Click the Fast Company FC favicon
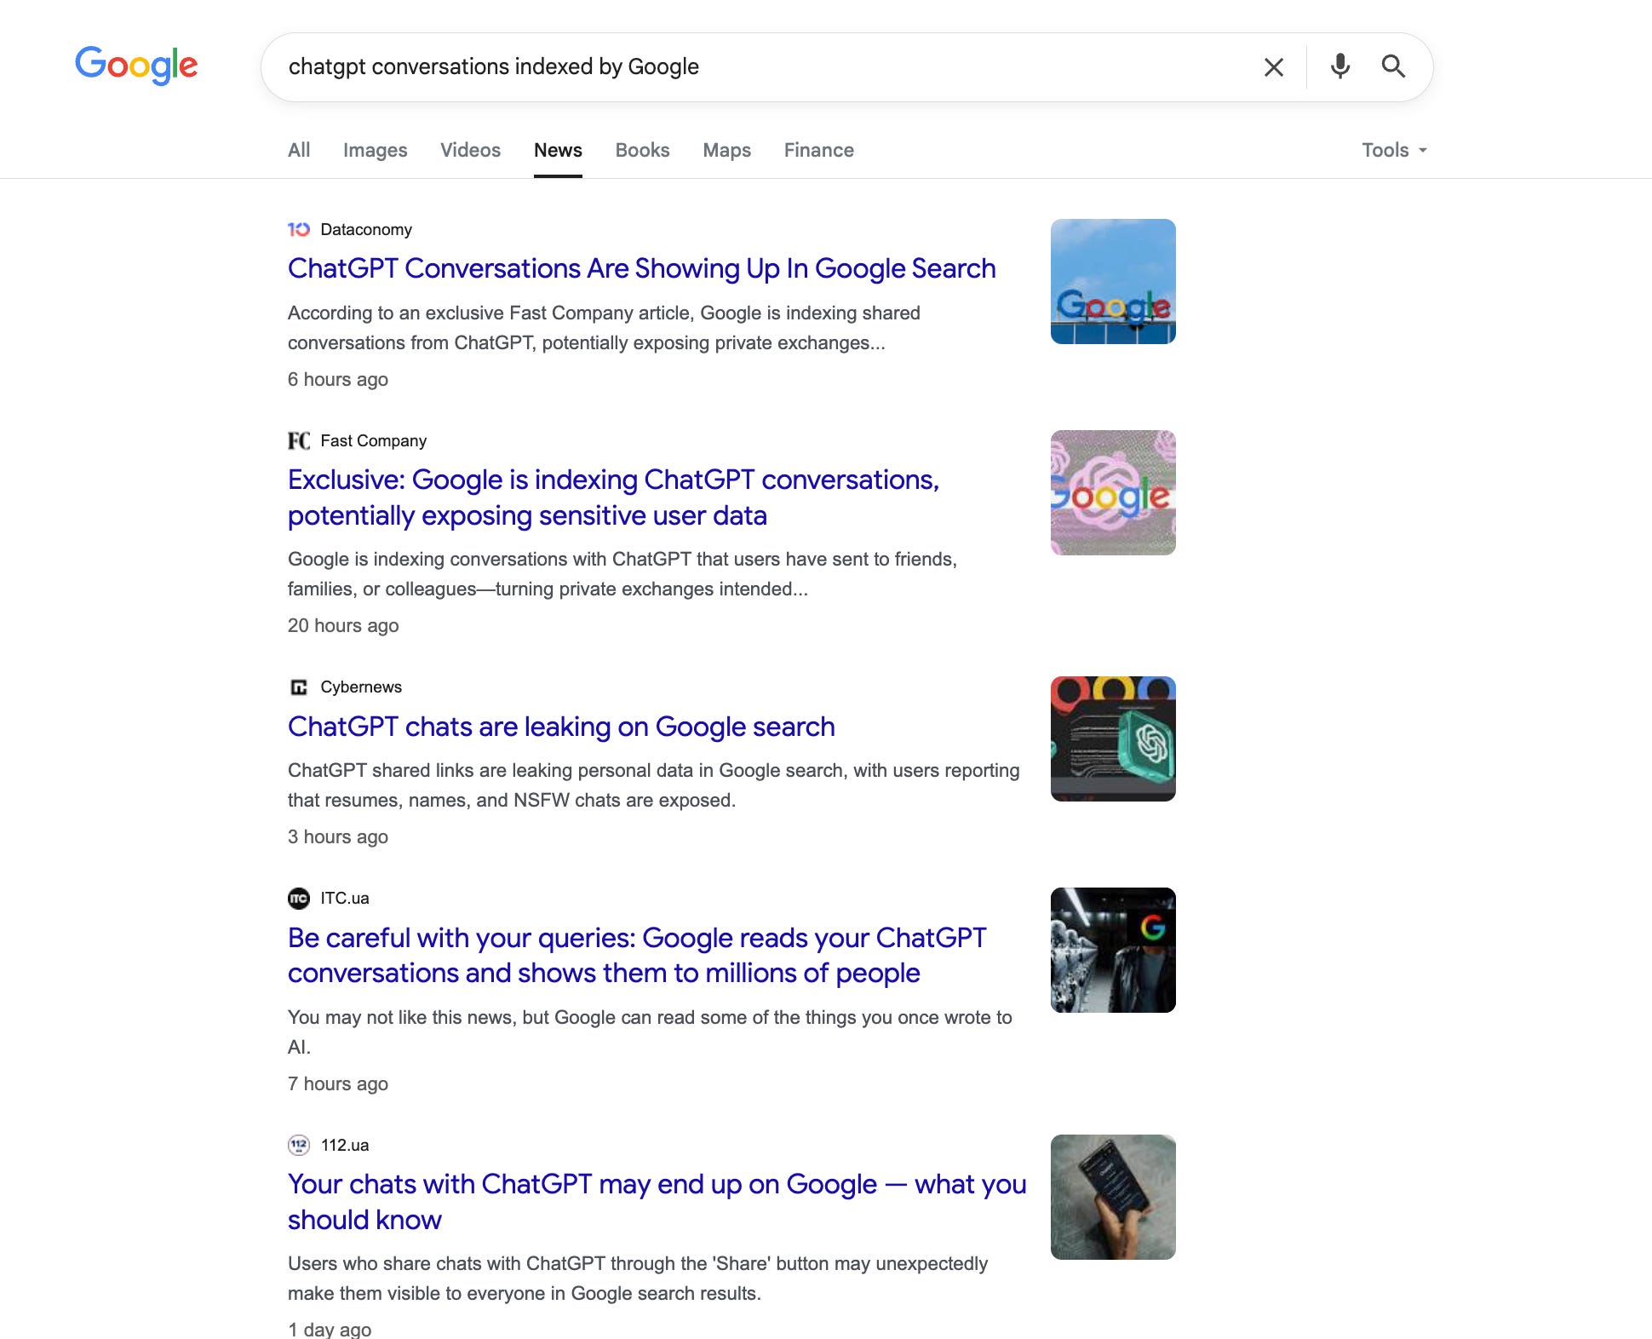The height and width of the screenshot is (1339, 1652). 298,441
